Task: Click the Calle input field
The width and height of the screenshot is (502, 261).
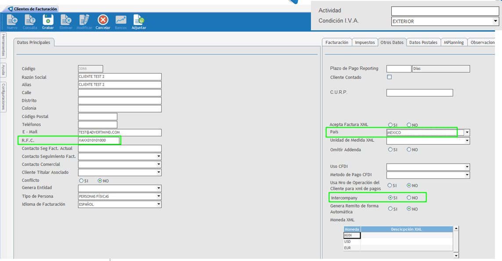Action: (120, 93)
